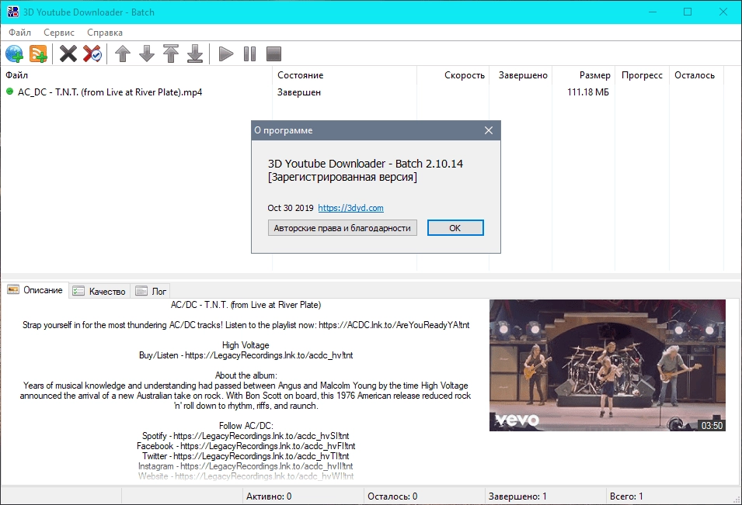Click the description title AC/DC - T.N.T. line
This screenshot has width=742, height=505.
point(246,305)
